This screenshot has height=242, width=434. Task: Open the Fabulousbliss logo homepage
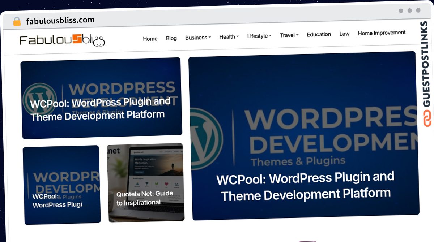[x=62, y=40]
